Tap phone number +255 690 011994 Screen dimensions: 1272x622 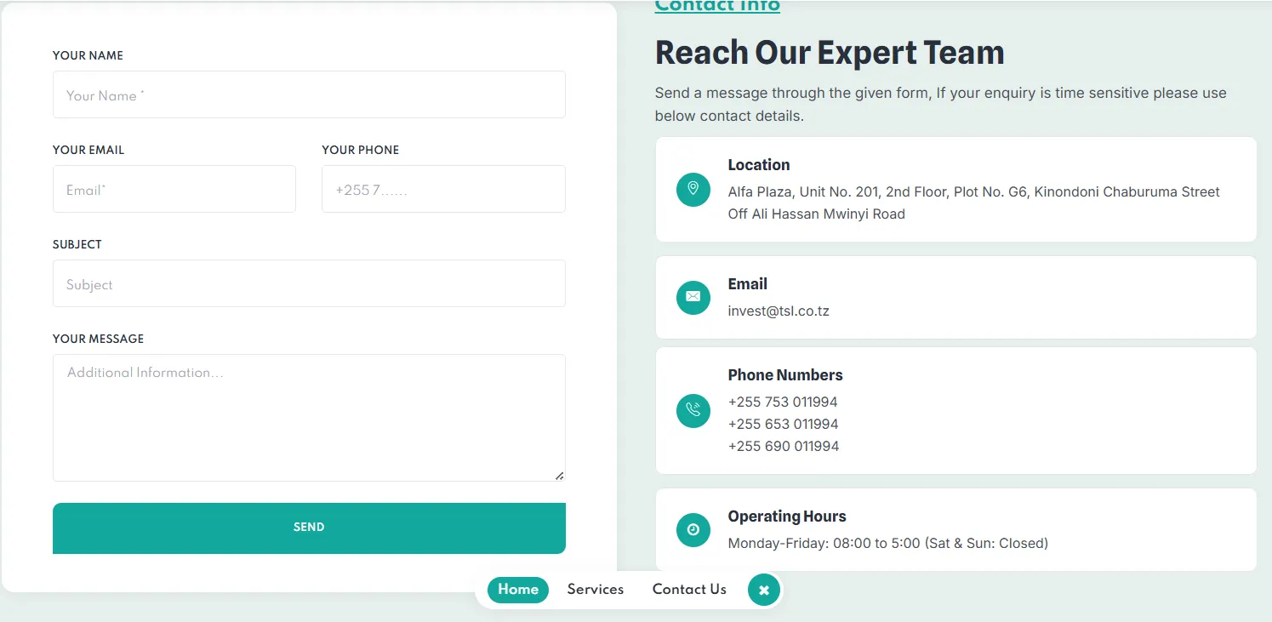tap(783, 446)
